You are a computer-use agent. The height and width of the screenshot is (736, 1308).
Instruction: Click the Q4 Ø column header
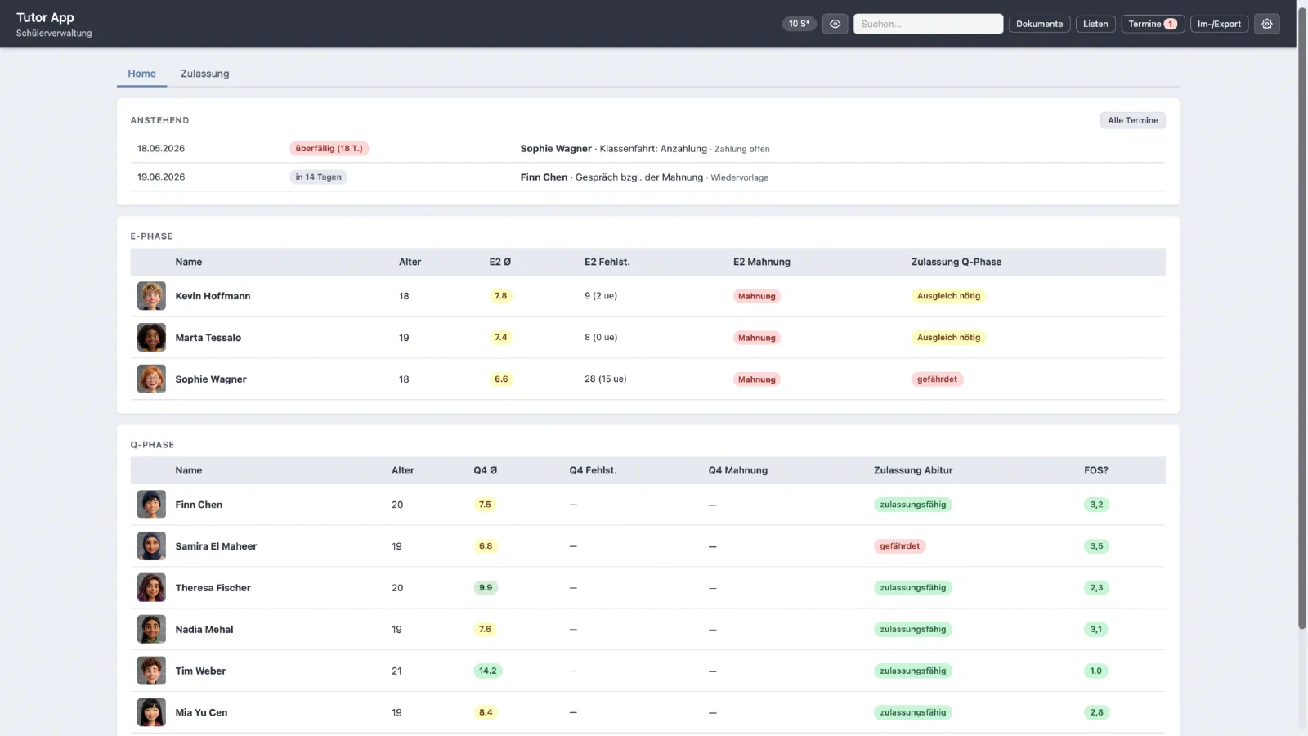tap(485, 470)
